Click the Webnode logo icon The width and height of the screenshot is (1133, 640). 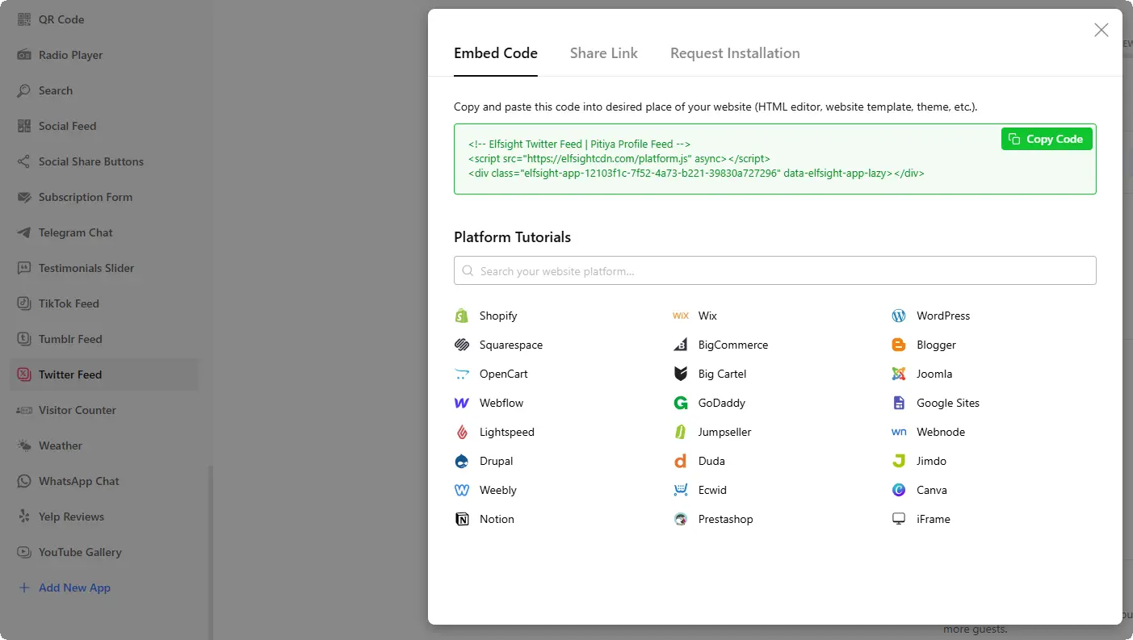point(899,432)
